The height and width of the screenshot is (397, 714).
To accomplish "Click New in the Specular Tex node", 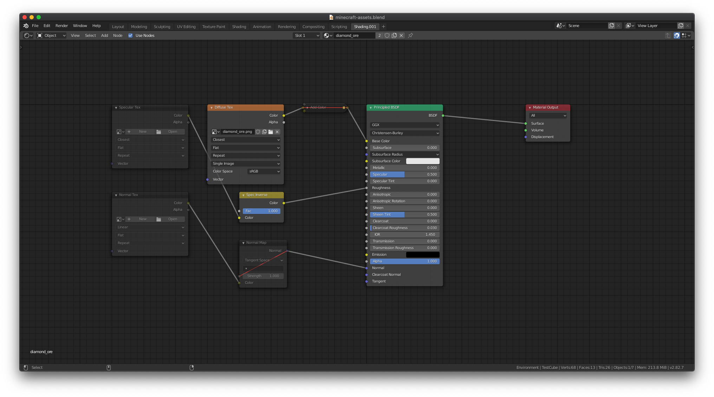I will [x=143, y=131].
